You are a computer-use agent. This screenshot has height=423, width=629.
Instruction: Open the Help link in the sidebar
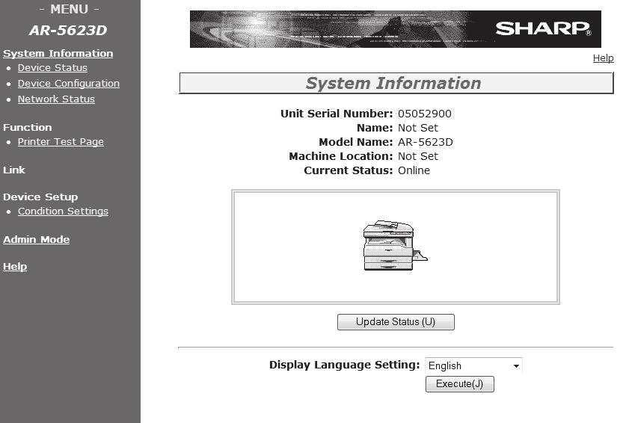pyautogui.click(x=15, y=267)
